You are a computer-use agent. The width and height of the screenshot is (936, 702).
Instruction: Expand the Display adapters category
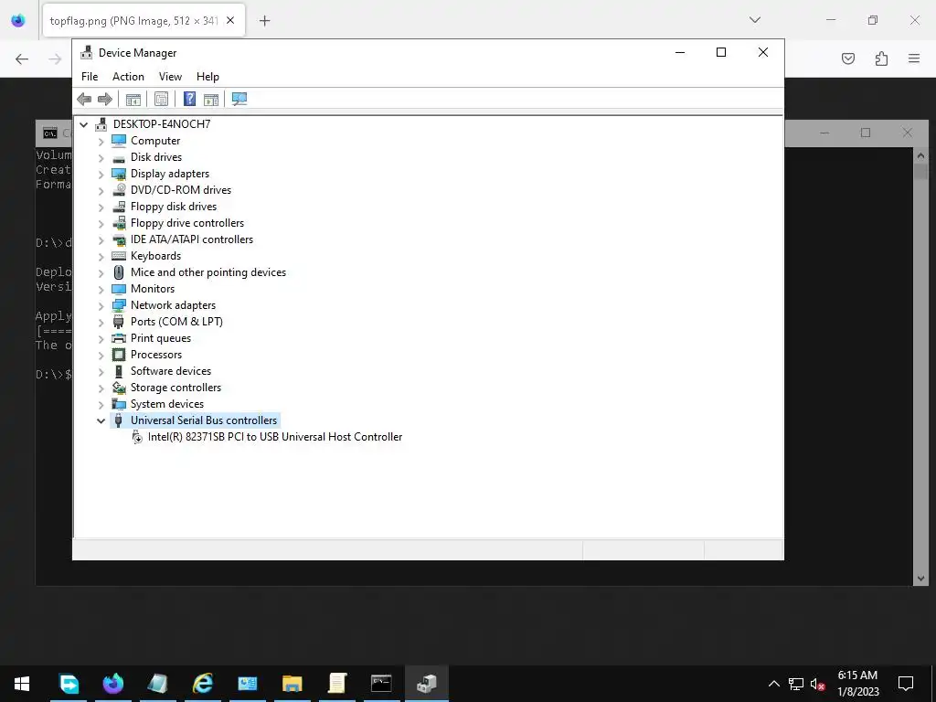tap(101, 175)
